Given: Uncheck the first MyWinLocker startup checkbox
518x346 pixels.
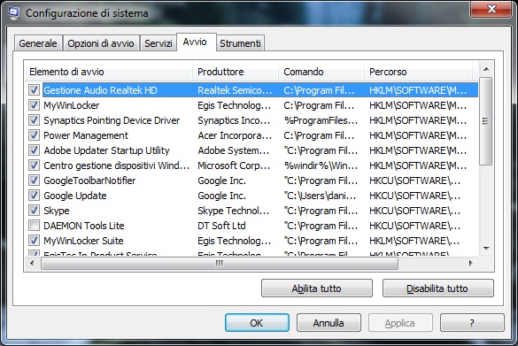Looking at the screenshot, I should [x=34, y=105].
